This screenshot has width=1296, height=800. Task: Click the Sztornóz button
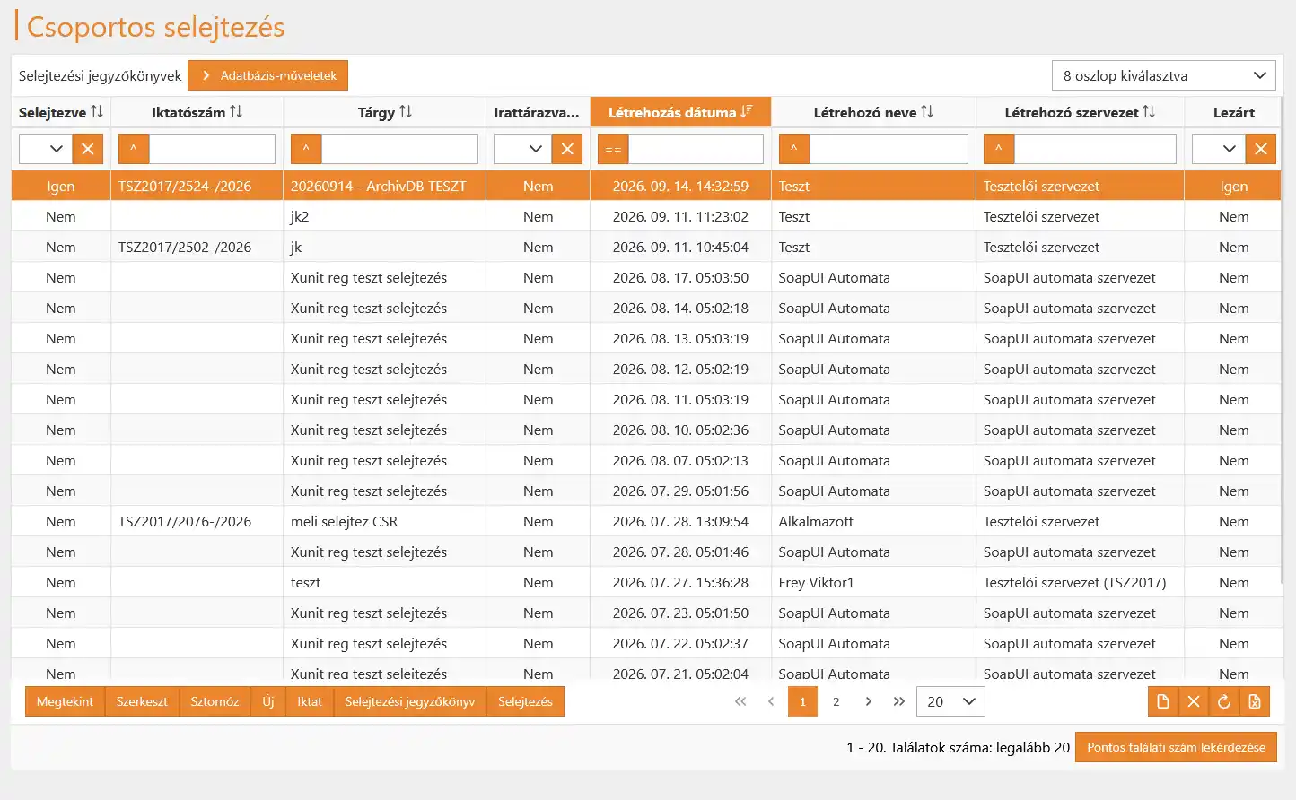(x=215, y=701)
